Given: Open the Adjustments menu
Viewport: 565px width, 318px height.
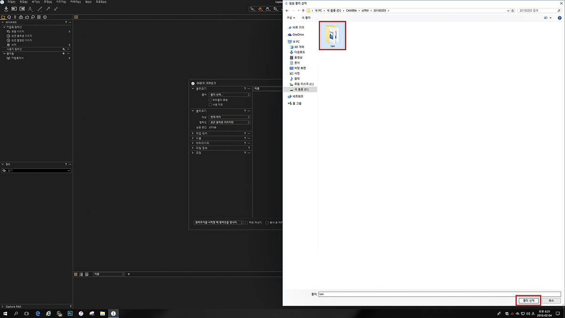Looking at the screenshot, I should [48, 2].
